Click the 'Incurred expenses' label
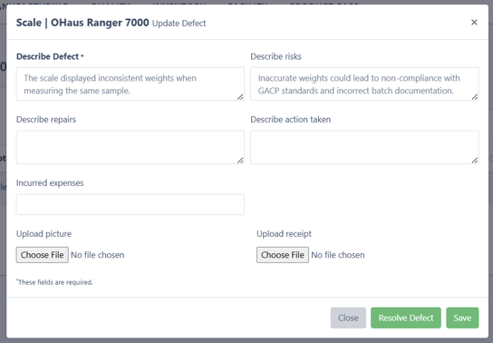Screen dimensions: 493x343 click(50, 183)
